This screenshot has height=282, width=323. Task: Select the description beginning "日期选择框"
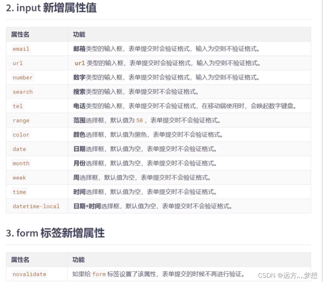pyautogui.click(x=145, y=149)
